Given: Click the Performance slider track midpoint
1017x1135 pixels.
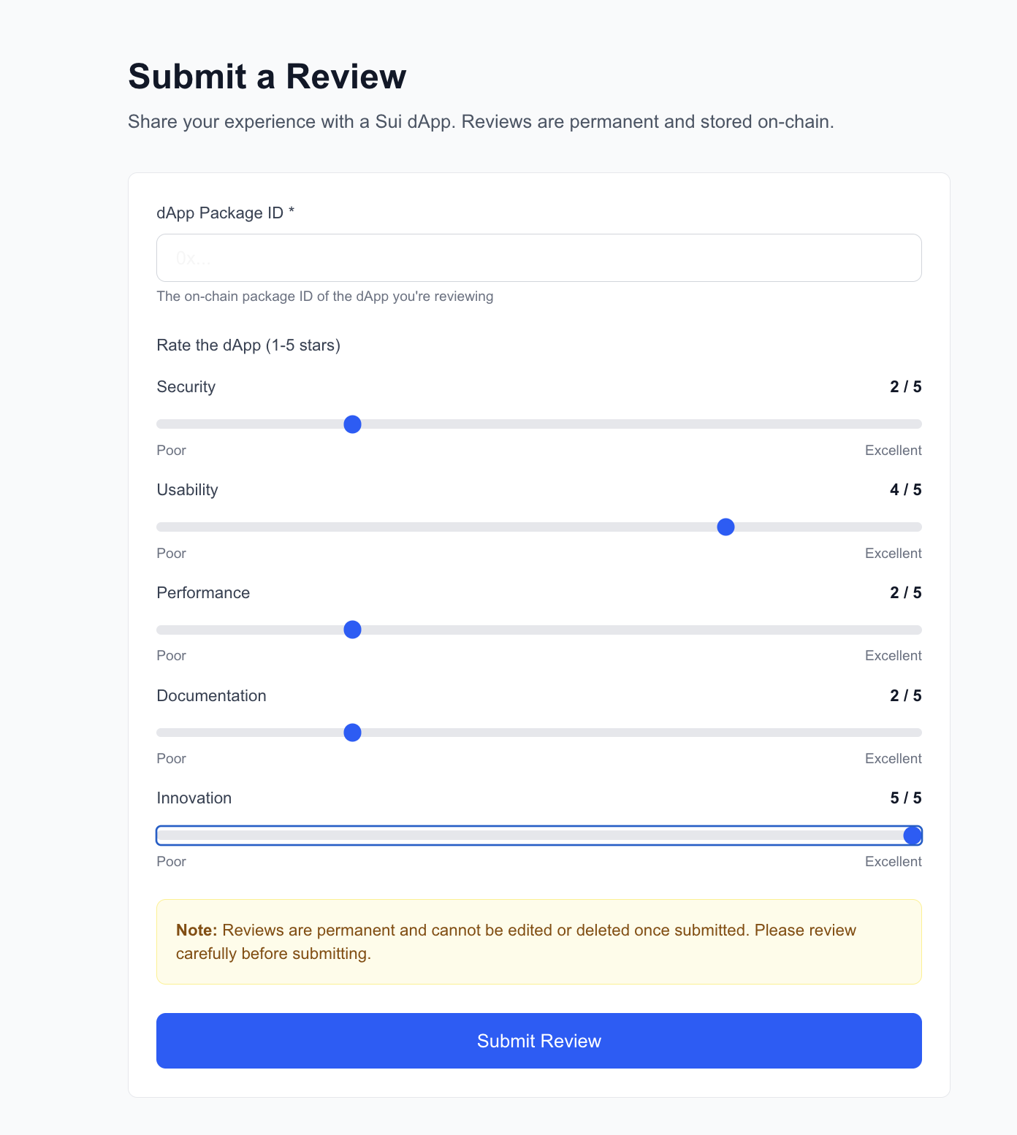Looking at the screenshot, I should tap(538, 629).
